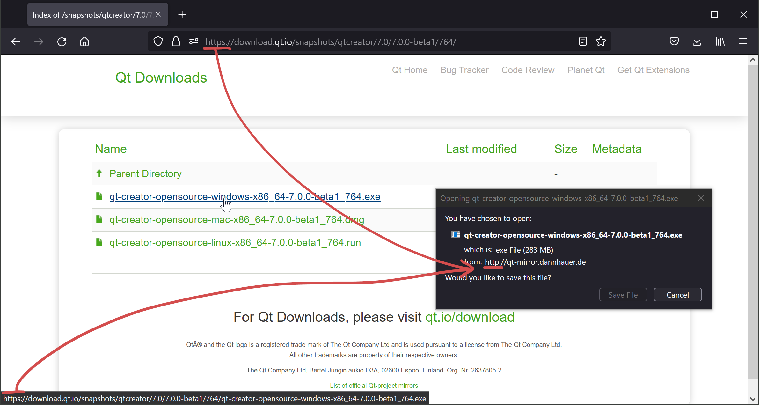
Task: Go back to previous page
Action: (16, 41)
